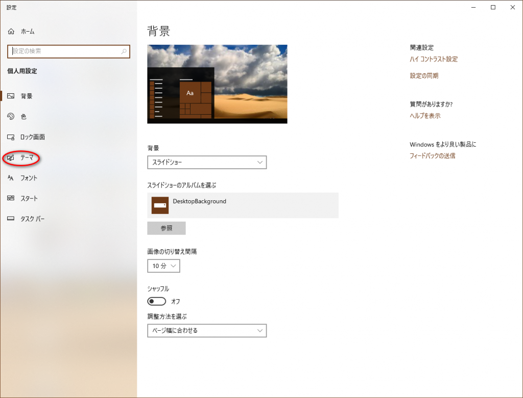This screenshot has height=398, width=523.
Task: Open the ハイ コントラスト設定 link
Action: [434, 59]
